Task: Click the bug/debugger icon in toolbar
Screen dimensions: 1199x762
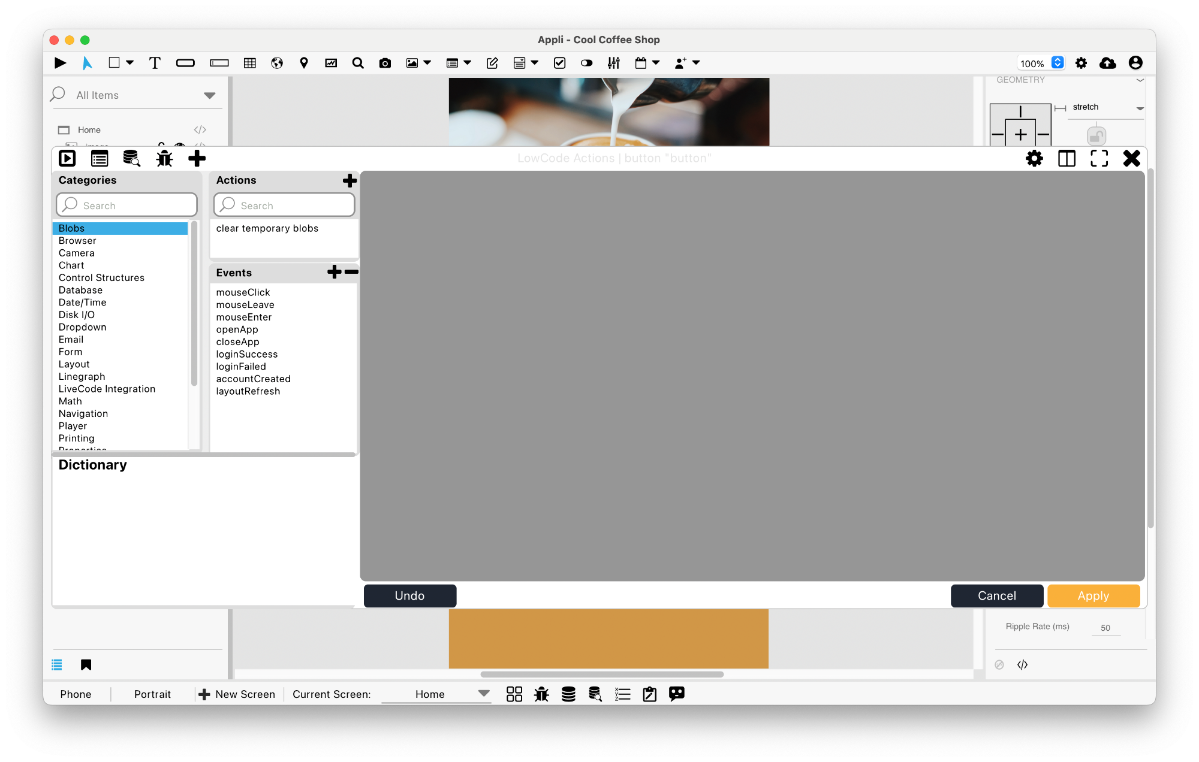Action: 164,158
